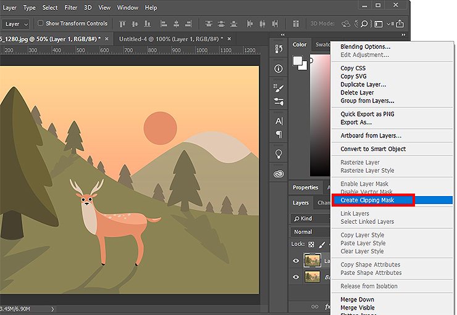The image size is (457, 315).
Task: Click Distribute left edges icon
Action: pos(249,24)
